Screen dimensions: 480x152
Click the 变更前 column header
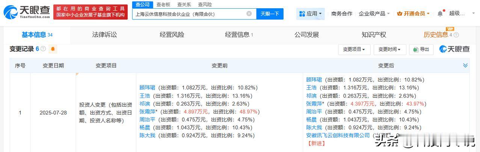tap(219, 66)
